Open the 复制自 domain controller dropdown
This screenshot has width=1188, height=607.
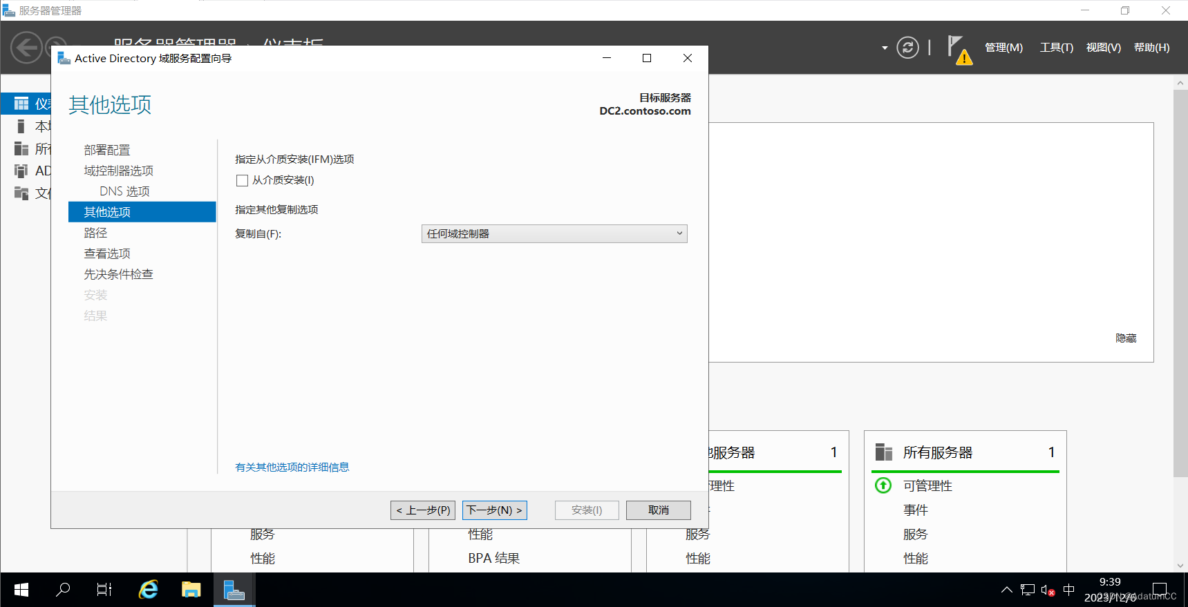(554, 234)
